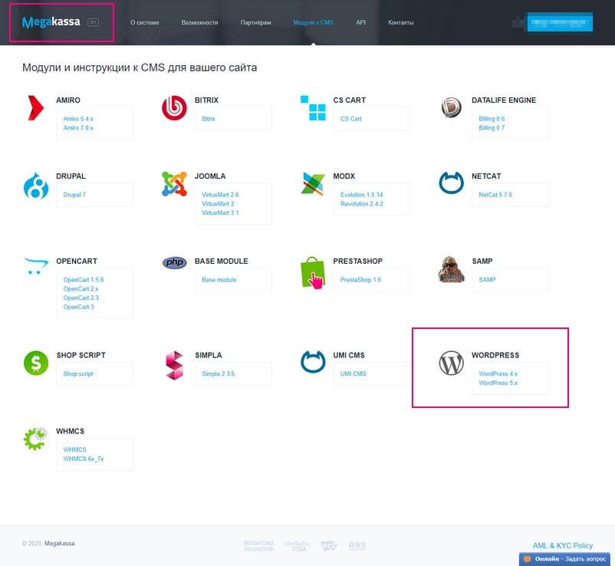The width and height of the screenshot is (615, 566).
Task: Click the DSS footer logo
Action: (x=357, y=545)
